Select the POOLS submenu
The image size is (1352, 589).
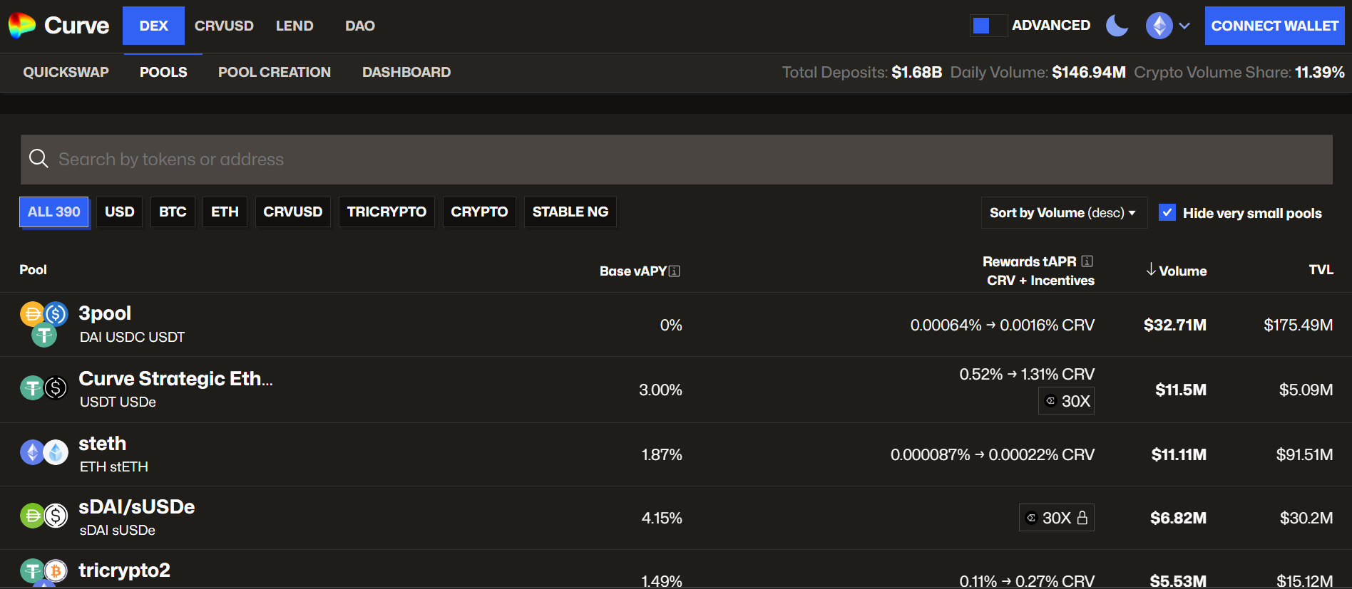[x=163, y=72]
